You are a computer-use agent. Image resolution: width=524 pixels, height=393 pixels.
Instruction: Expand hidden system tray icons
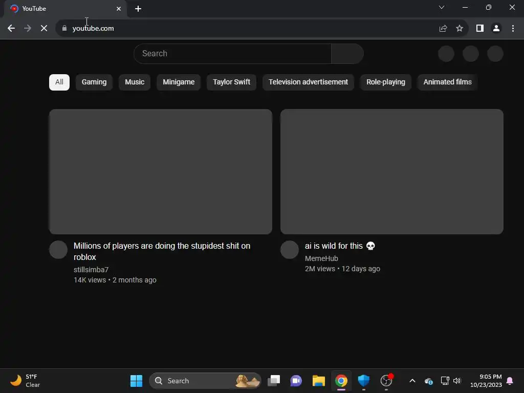pyautogui.click(x=412, y=381)
